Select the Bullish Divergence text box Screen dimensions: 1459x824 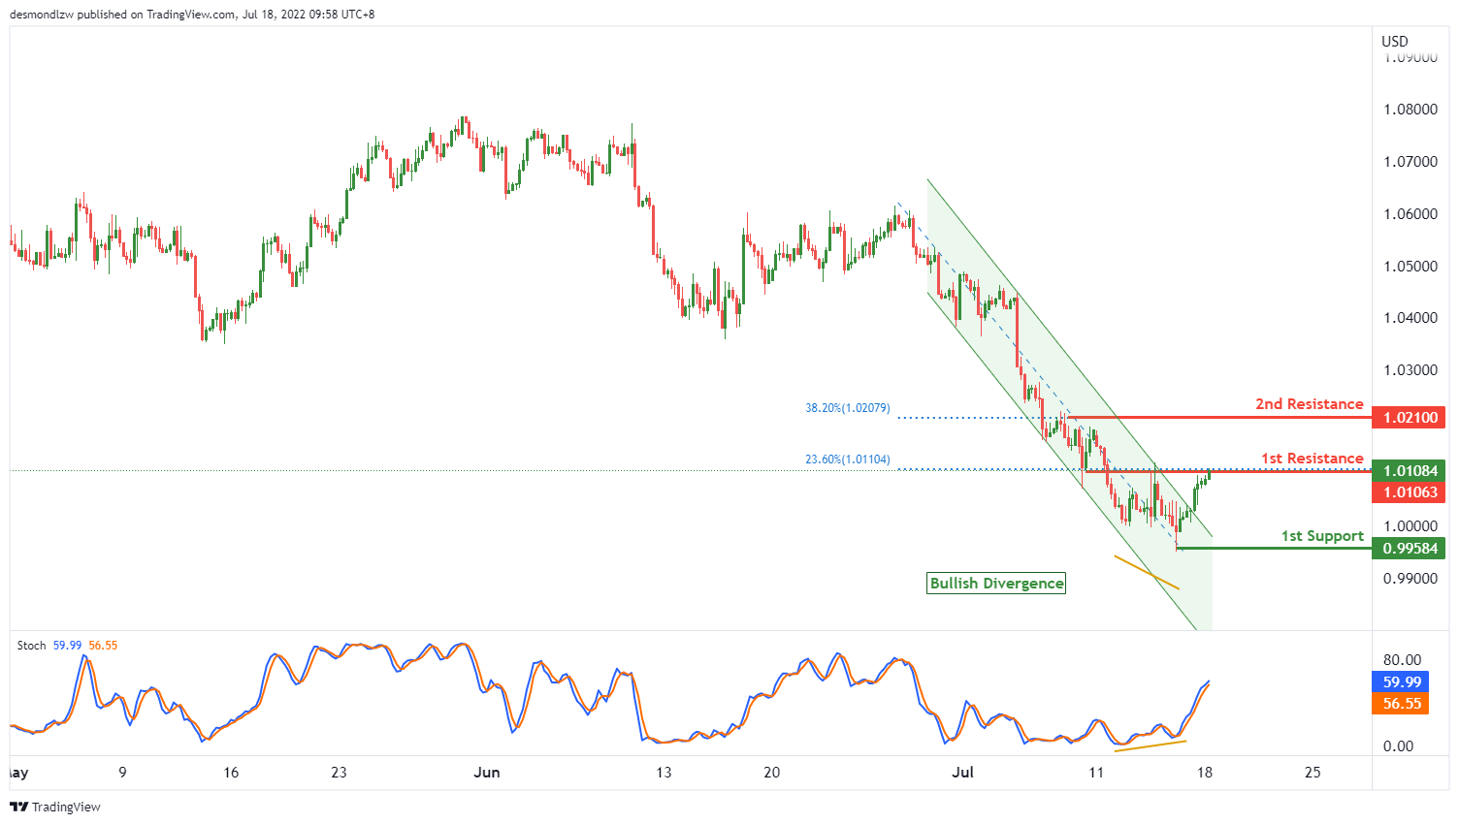996,584
